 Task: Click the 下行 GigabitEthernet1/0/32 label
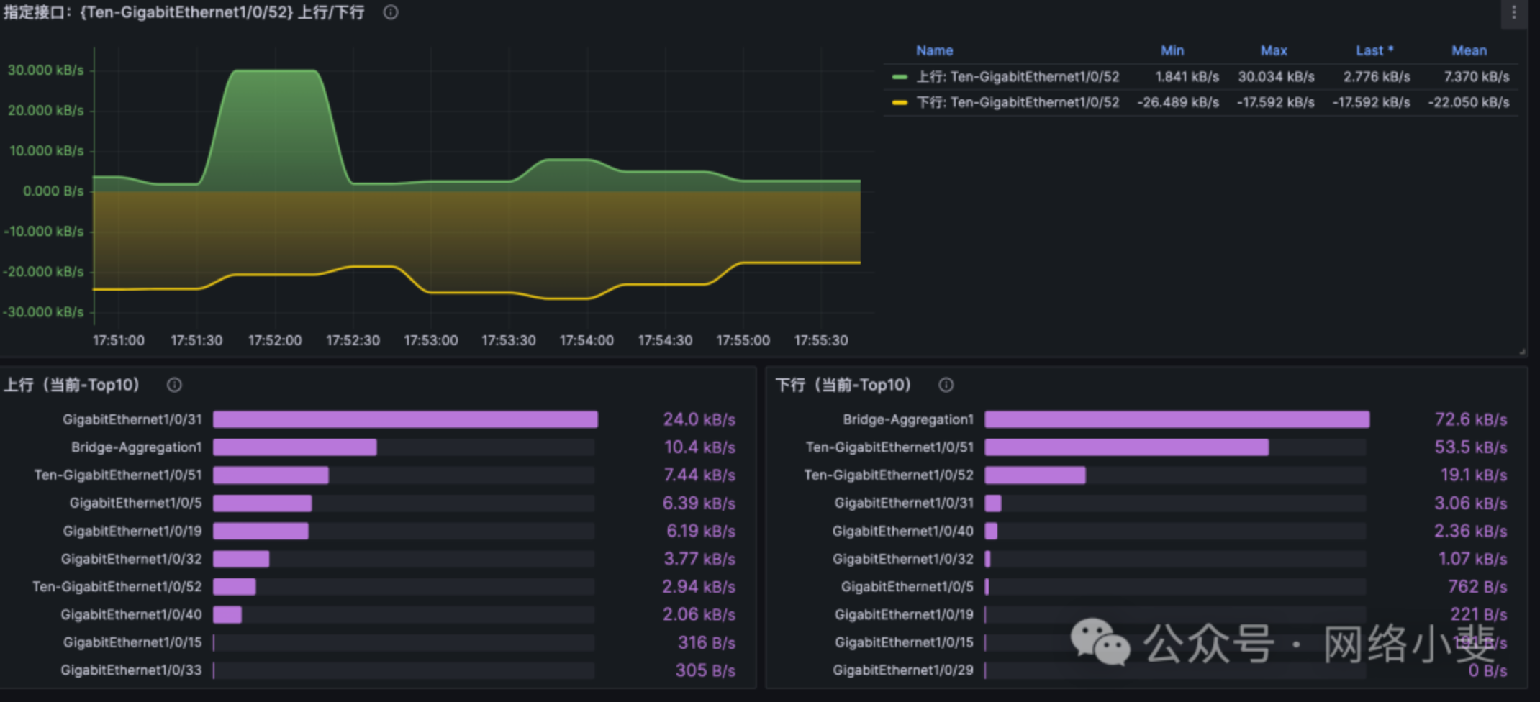[902, 559]
